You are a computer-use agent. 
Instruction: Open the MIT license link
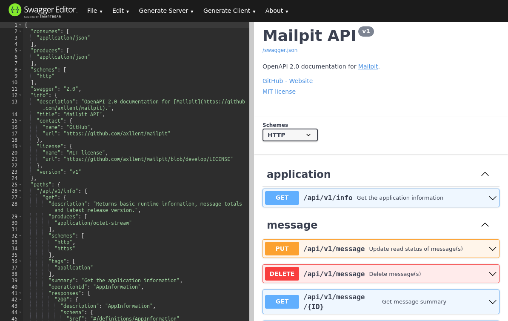pos(279,92)
